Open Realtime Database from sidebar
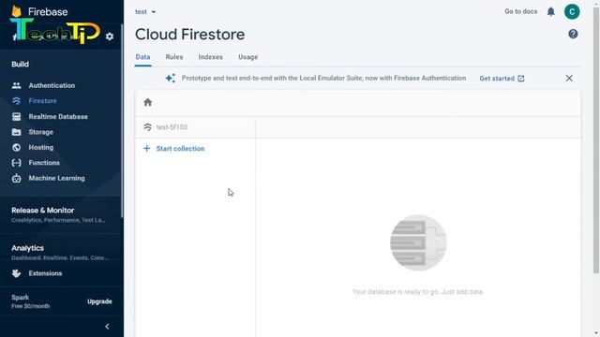Viewport: 600px width, 337px height. click(58, 116)
